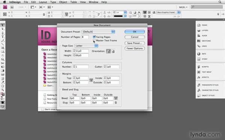Choose landscape orientation icon
Screen dimensions: 225x140
pyautogui.click(x=113, y=51)
